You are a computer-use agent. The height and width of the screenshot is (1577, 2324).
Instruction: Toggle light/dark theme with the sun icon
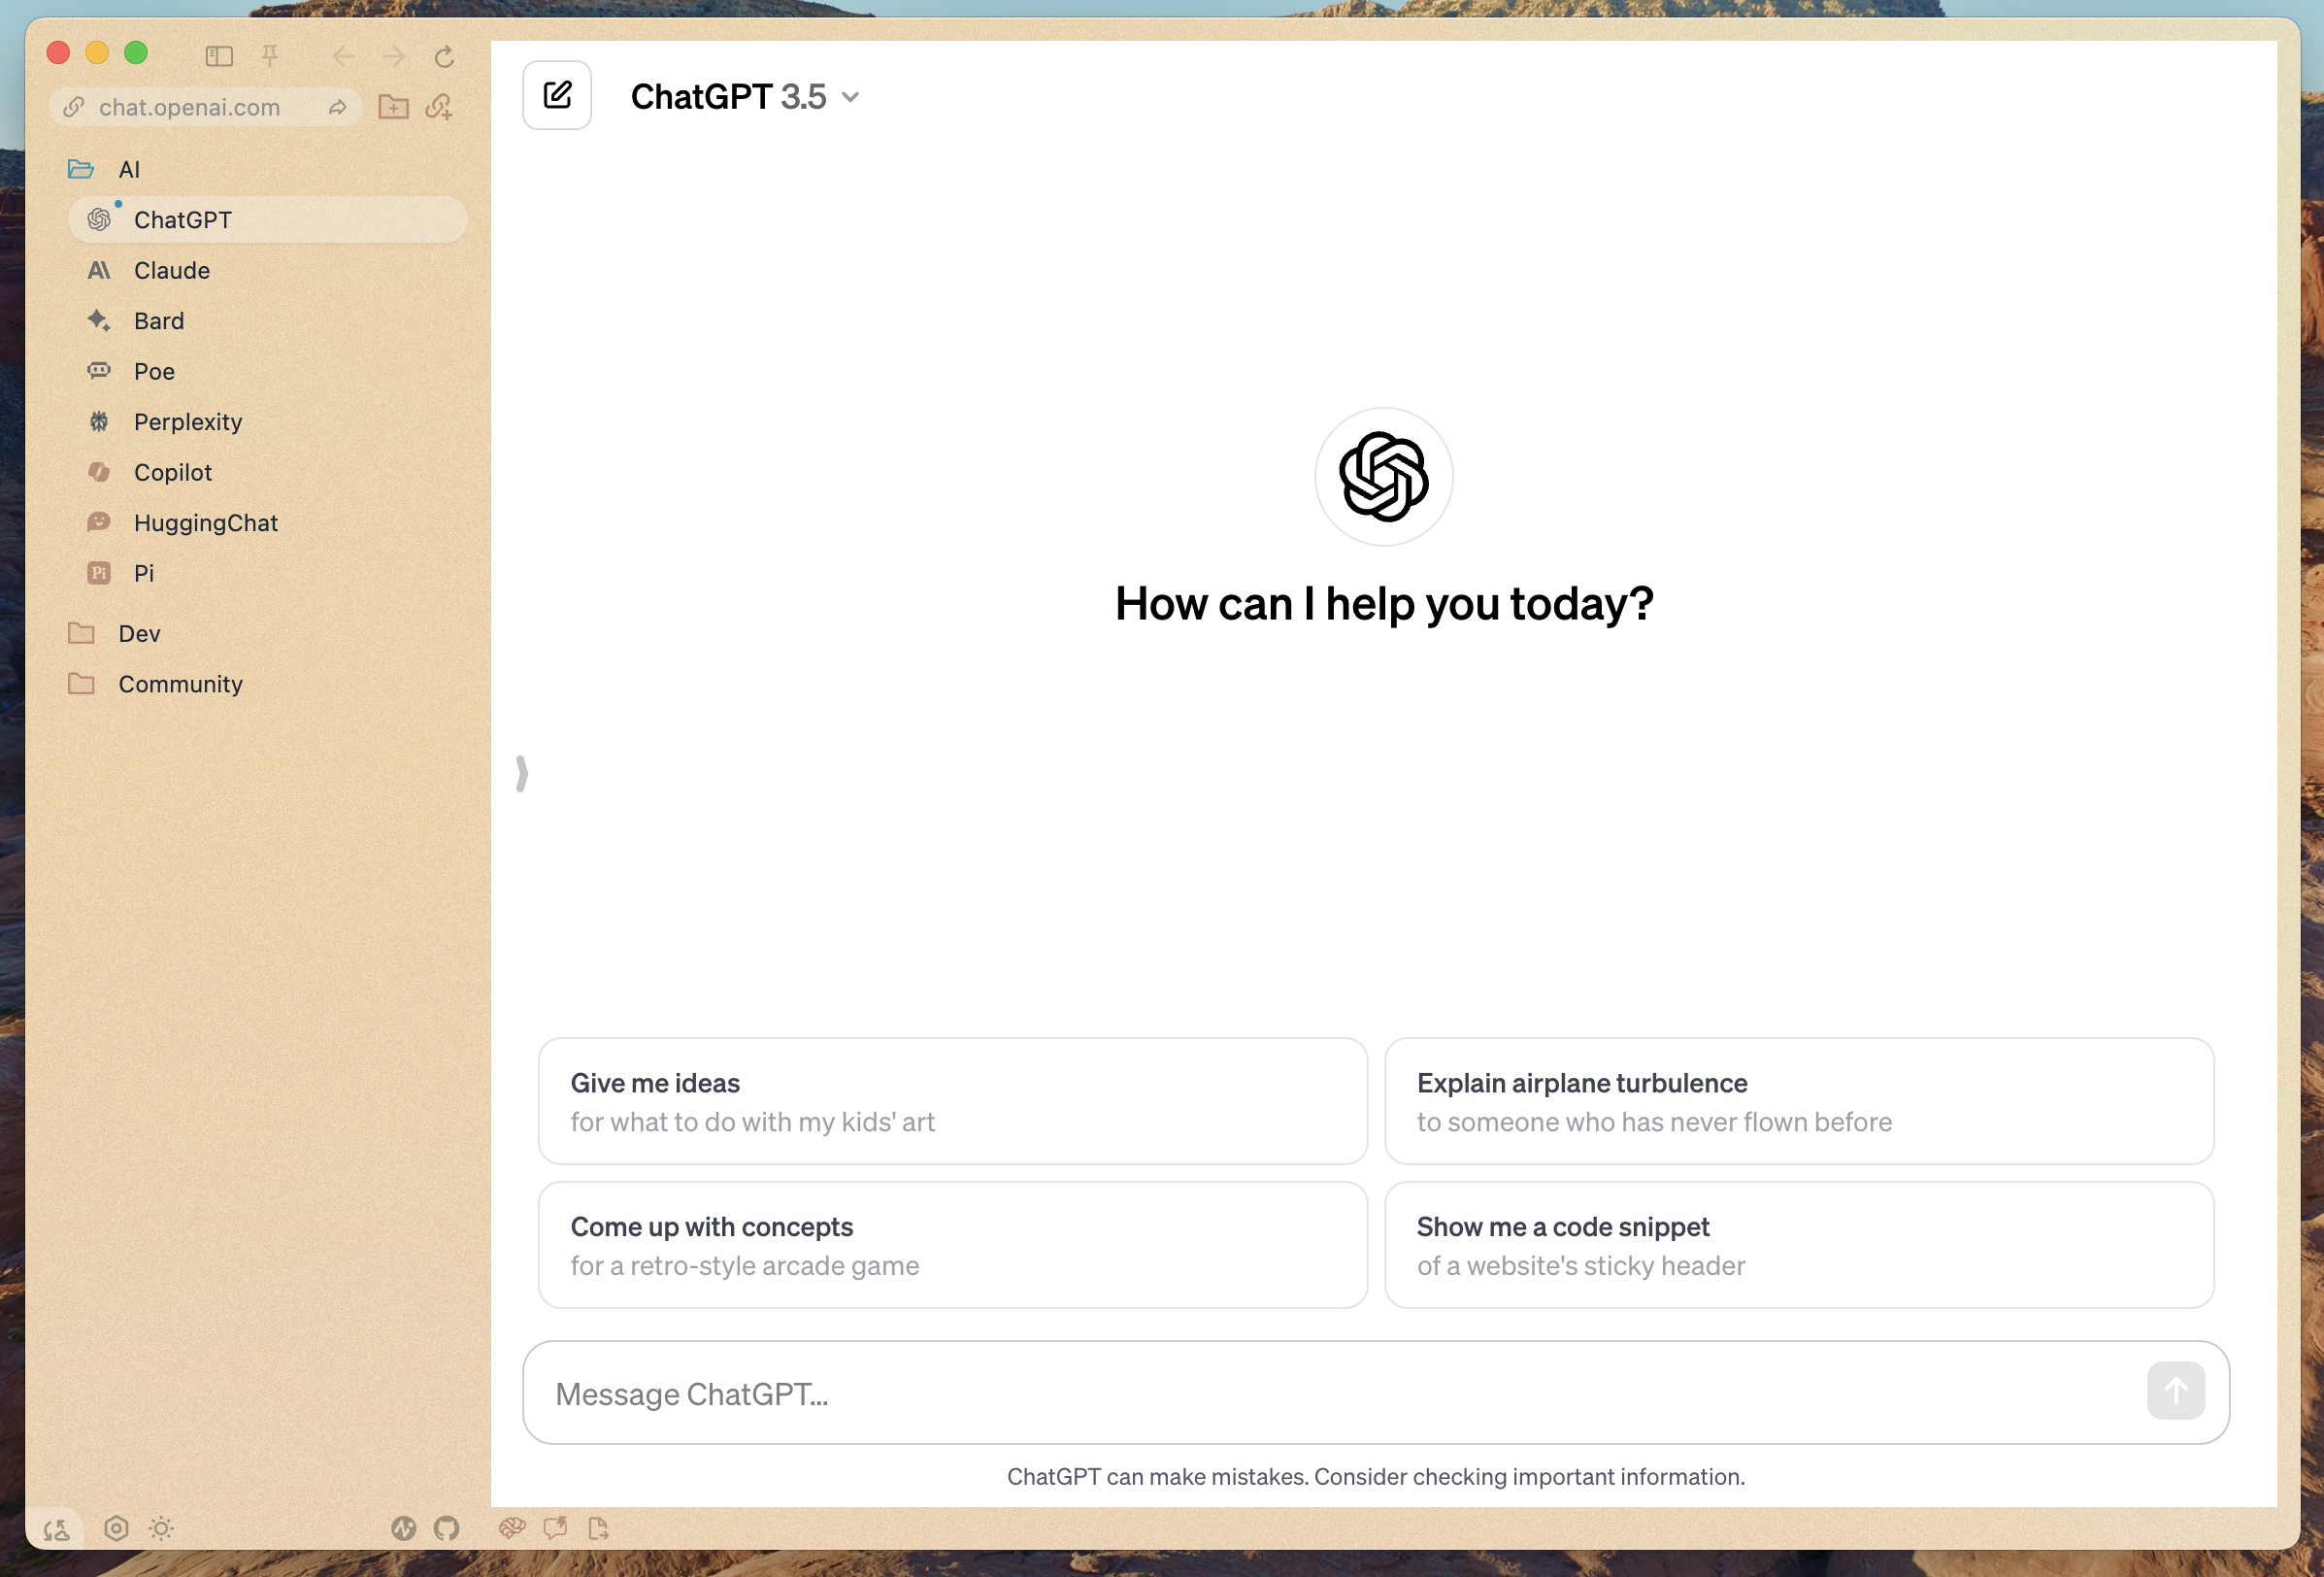pyautogui.click(x=161, y=1527)
